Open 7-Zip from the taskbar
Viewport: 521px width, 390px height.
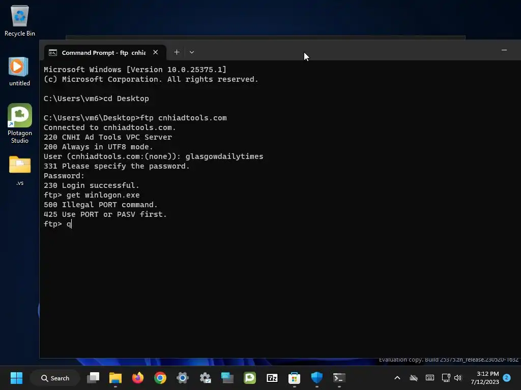pyautogui.click(x=272, y=378)
